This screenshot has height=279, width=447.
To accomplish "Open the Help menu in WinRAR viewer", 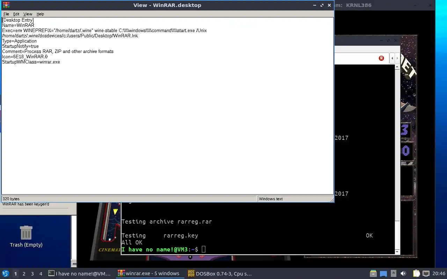I will pos(41,14).
